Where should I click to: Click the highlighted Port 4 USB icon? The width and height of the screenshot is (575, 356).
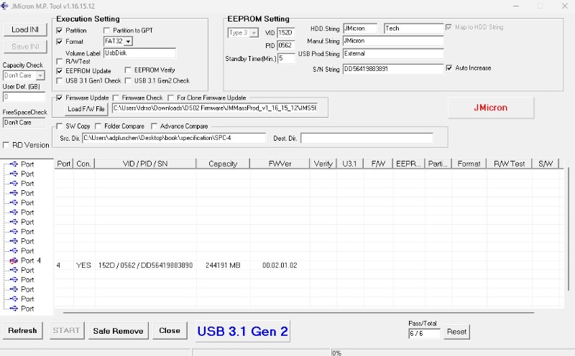pos(14,261)
